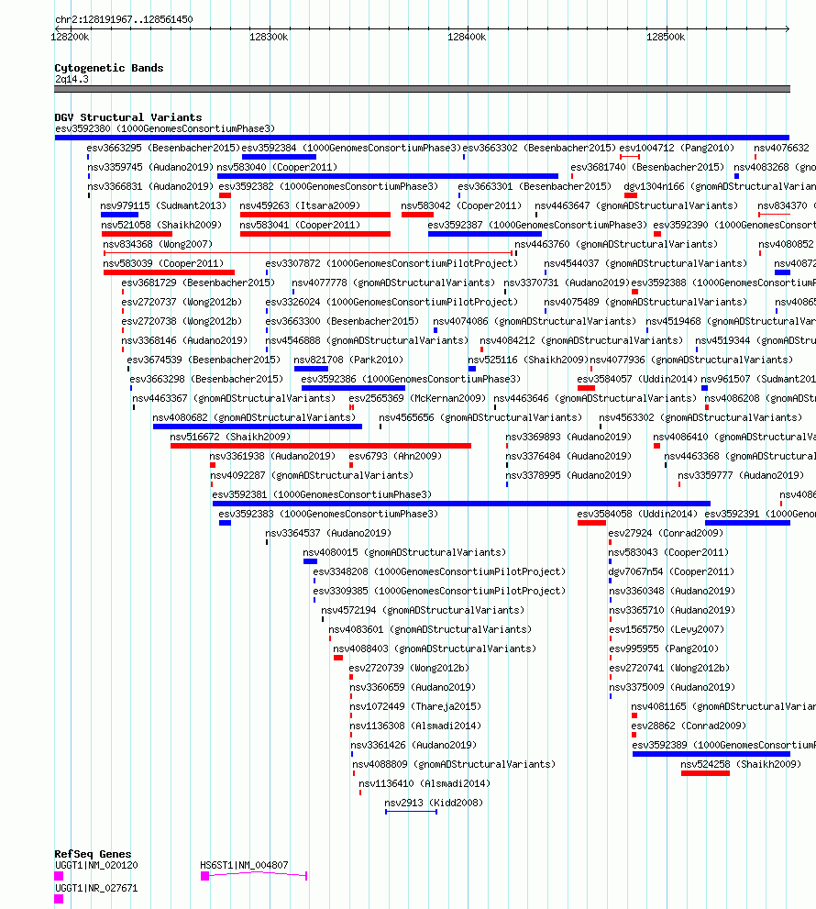Click blue bar under nsv4080682
Viewport: 816px width, 909px height.
click(x=258, y=427)
